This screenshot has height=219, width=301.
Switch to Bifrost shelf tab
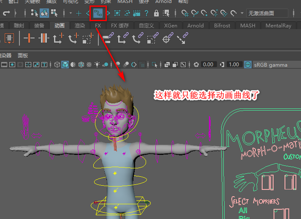pos(222,25)
